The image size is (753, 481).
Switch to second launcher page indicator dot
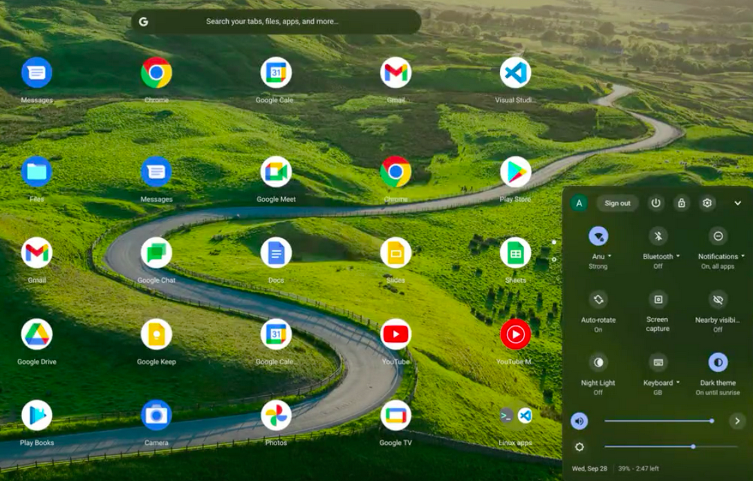(x=554, y=259)
